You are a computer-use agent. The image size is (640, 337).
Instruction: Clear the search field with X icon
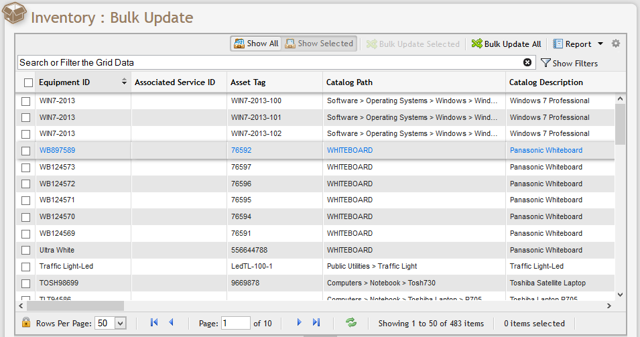tap(527, 62)
